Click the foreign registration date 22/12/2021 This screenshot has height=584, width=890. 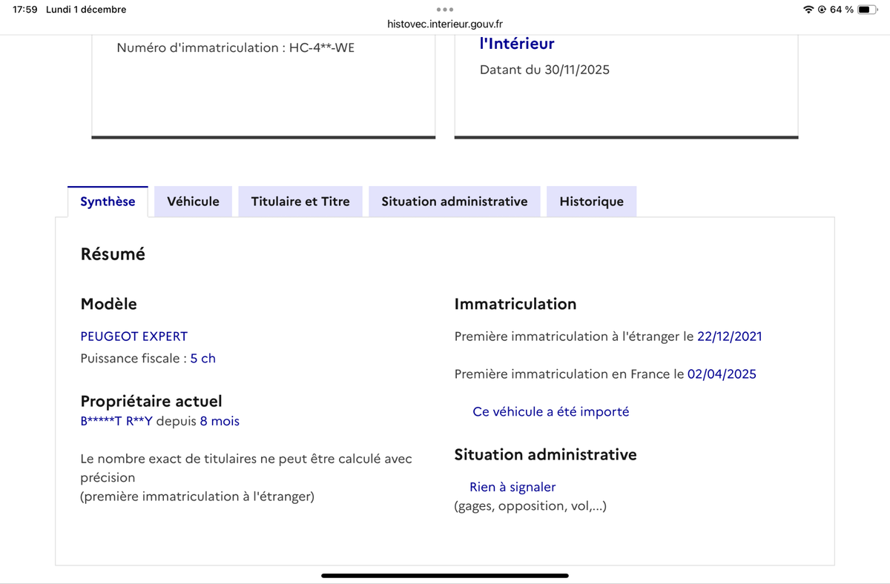coord(729,336)
